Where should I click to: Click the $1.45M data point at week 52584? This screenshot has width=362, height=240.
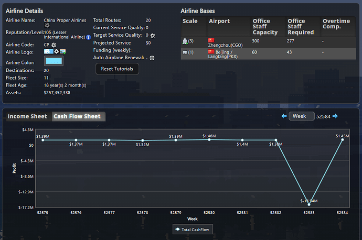point(343,140)
